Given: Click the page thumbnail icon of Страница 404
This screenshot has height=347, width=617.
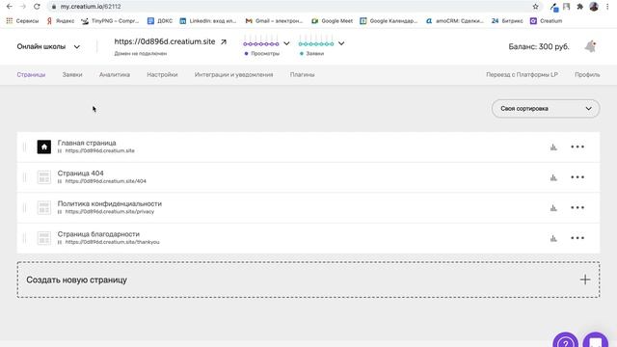Looking at the screenshot, I should tap(44, 177).
